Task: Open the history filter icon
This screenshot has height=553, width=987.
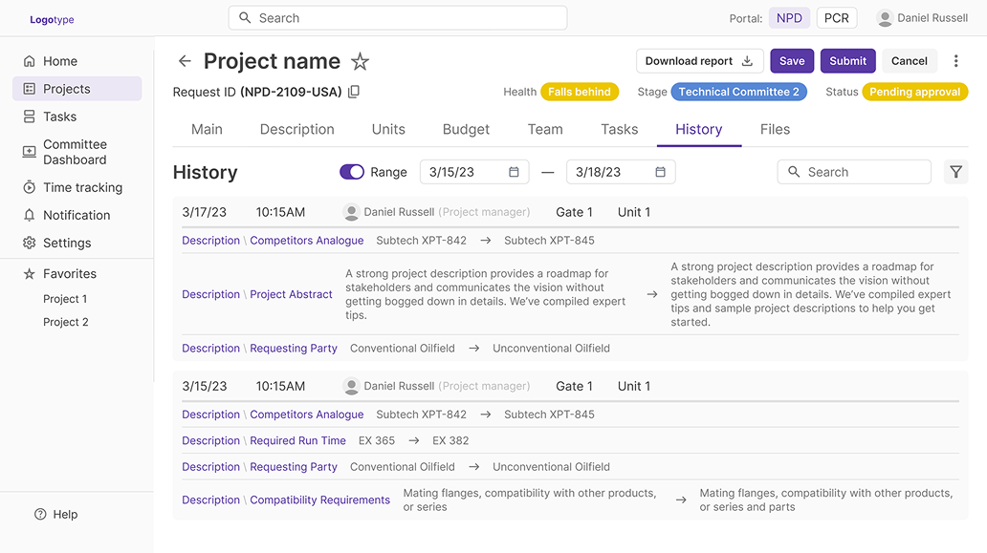Action: (x=955, y=172)
